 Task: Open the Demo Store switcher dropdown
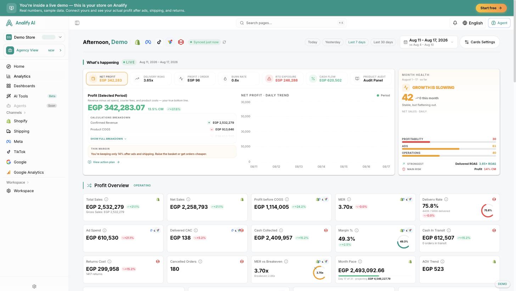pos(34,37)
